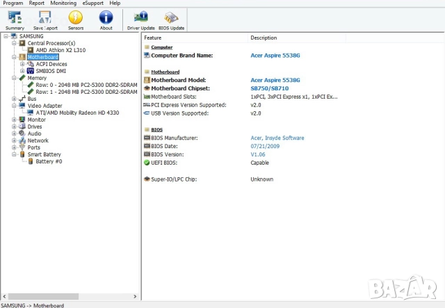Open the Help menu

coord(115,3)
